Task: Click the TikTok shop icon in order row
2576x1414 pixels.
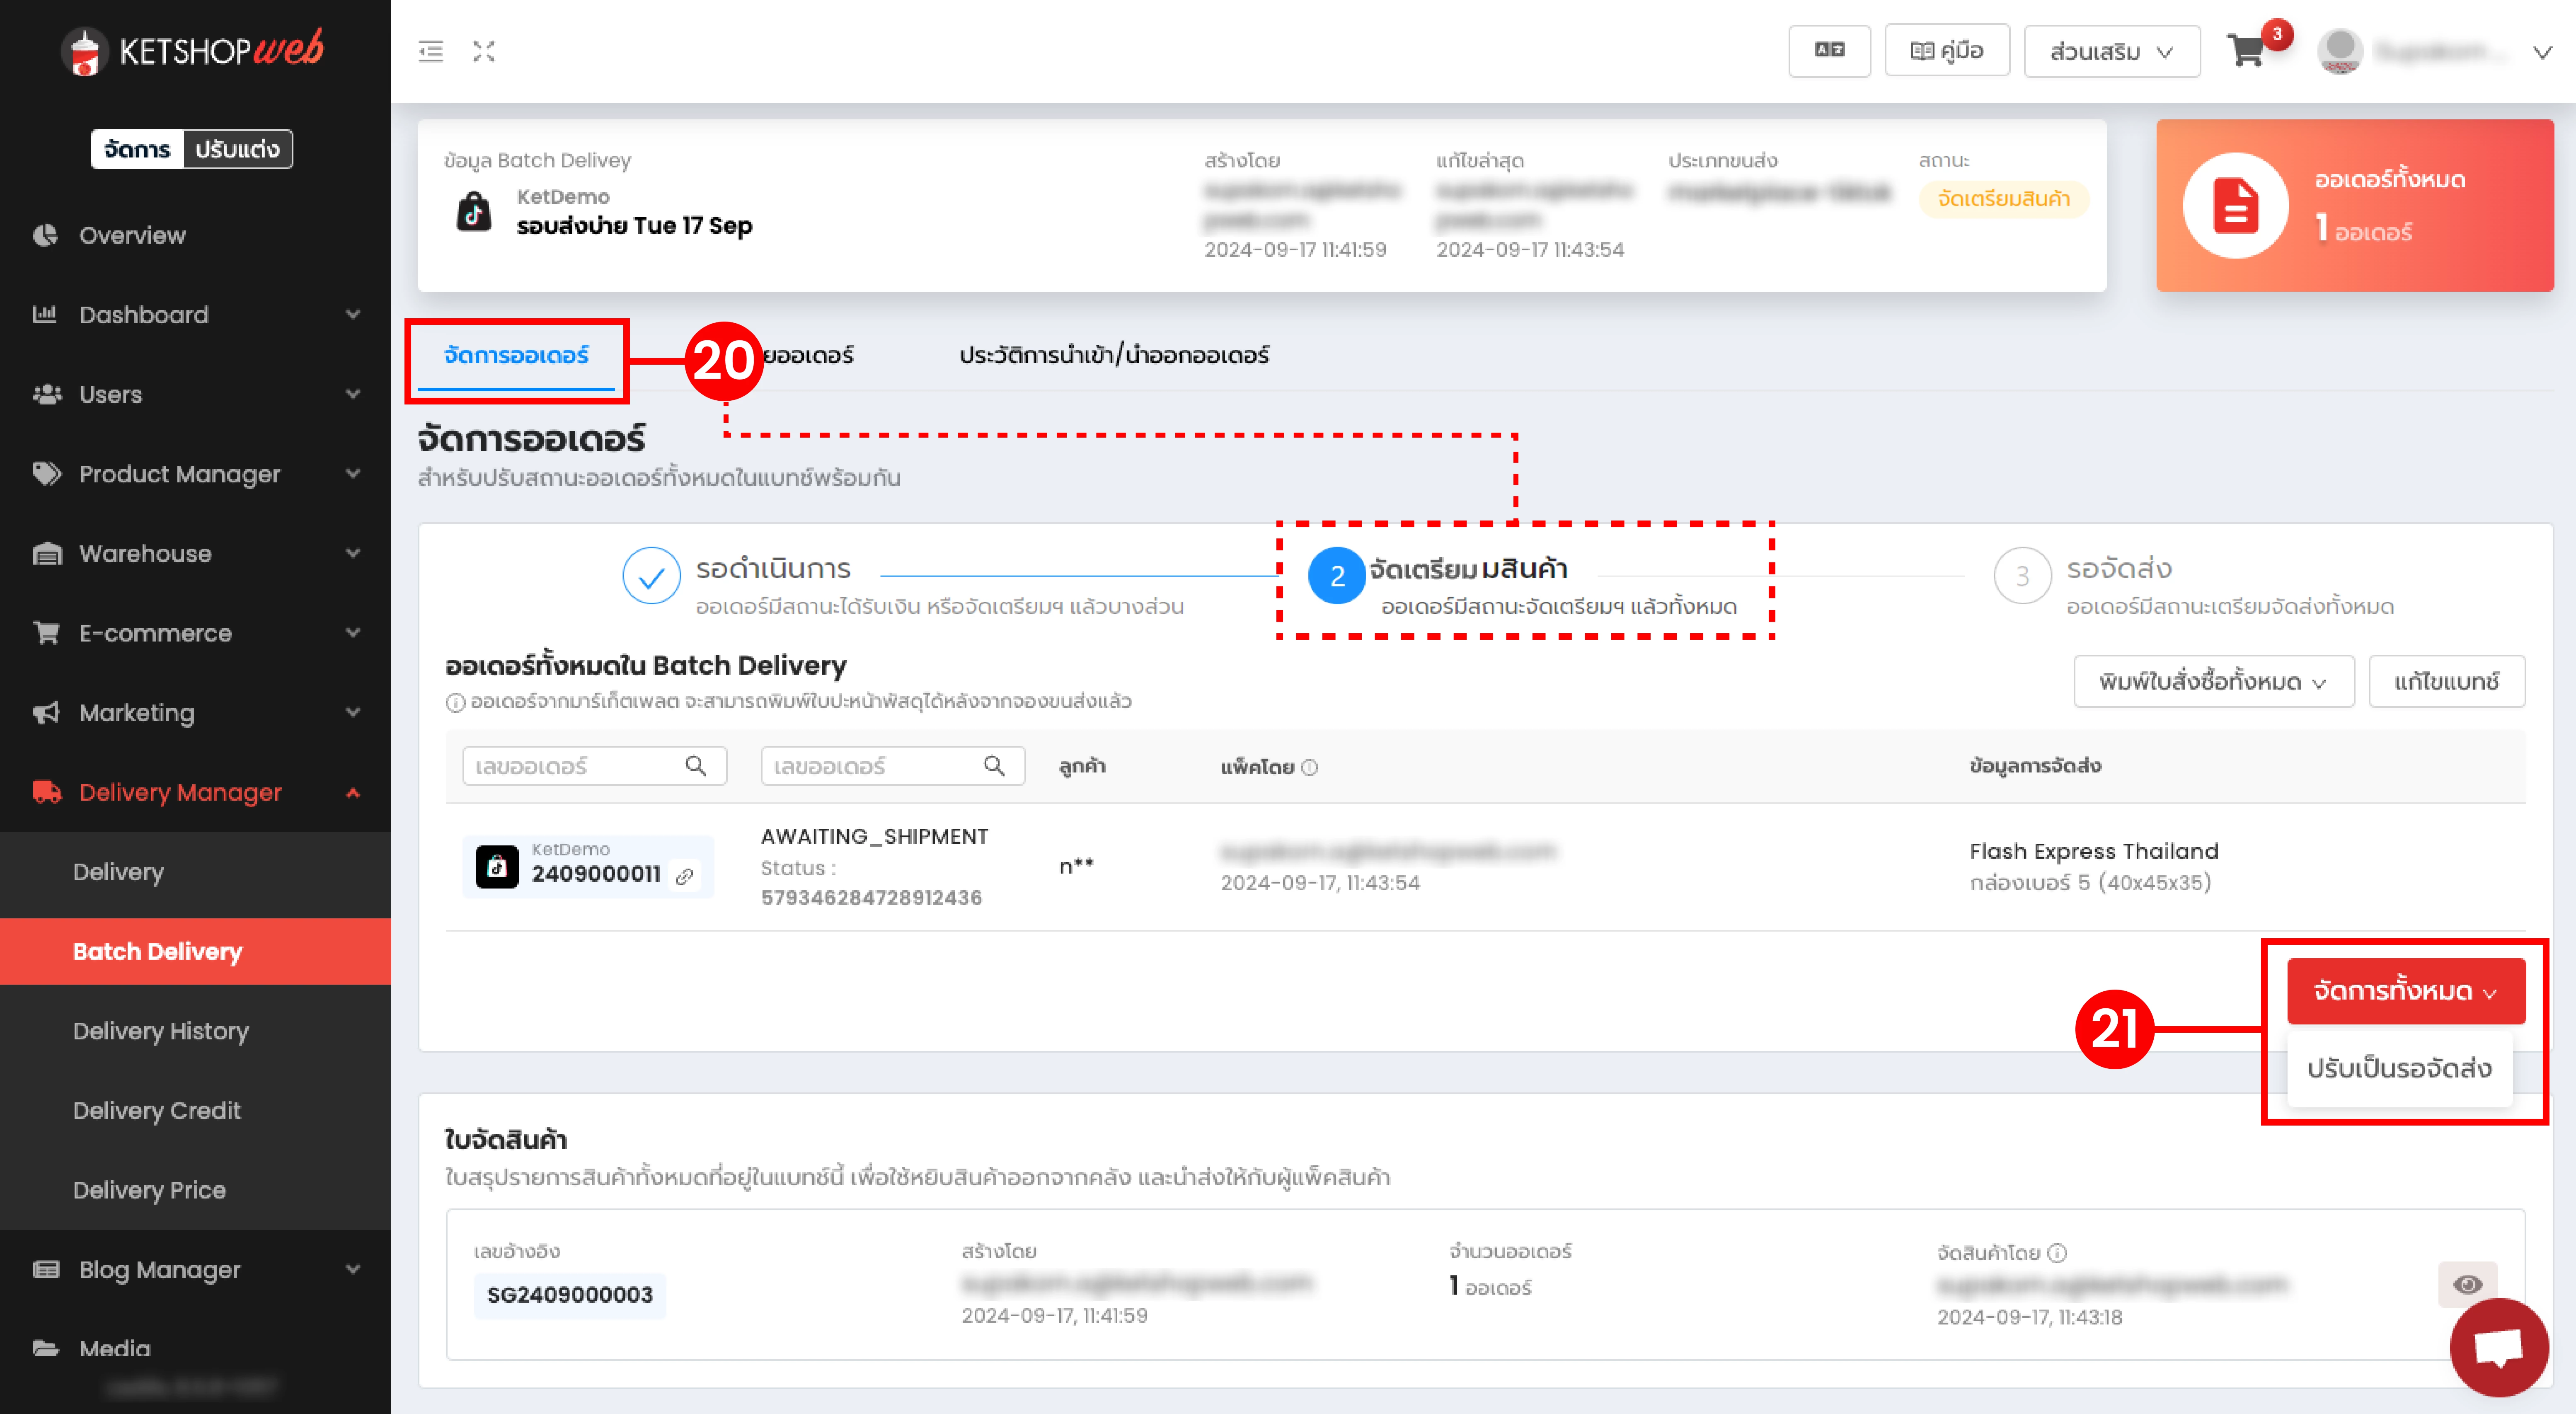Action: click(x=497, y=866)
